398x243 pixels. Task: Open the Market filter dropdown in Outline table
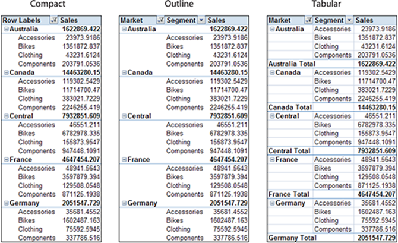160,20
